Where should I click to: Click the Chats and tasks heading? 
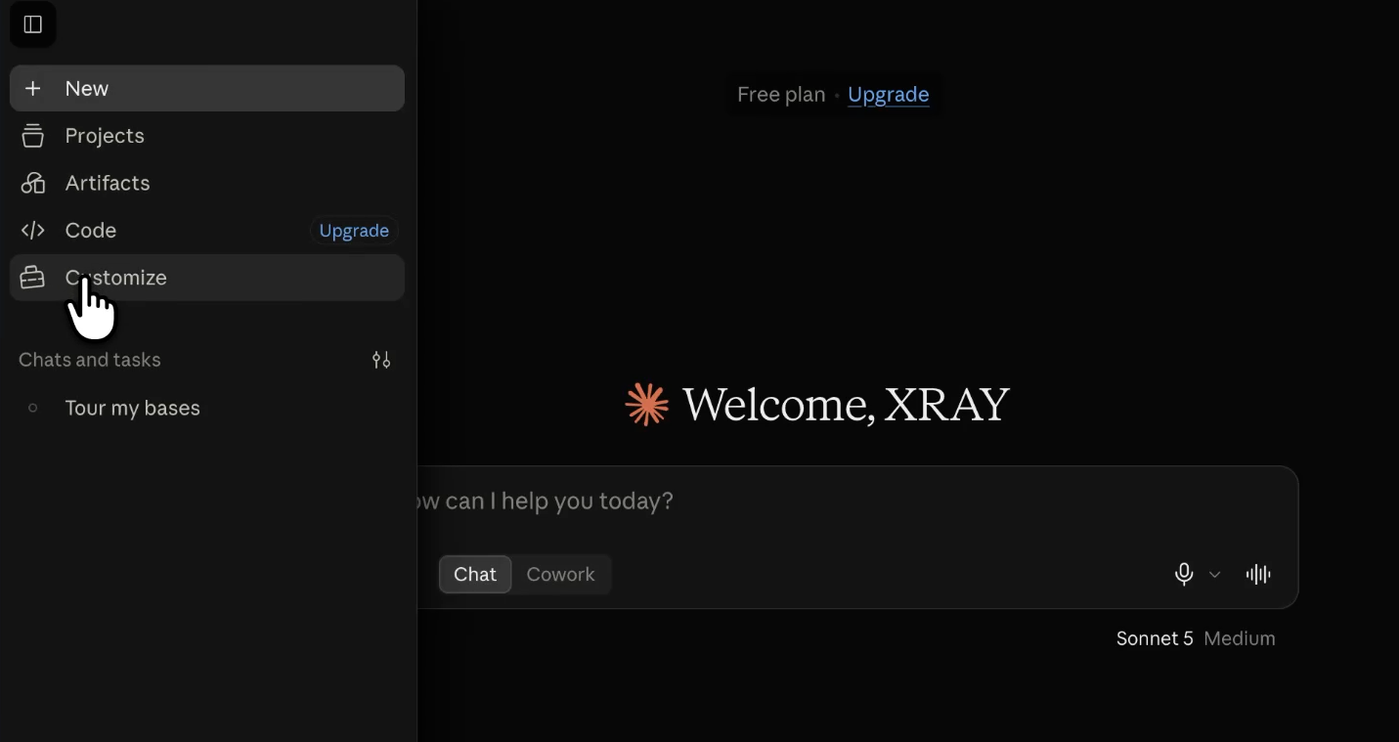click(x=90, y=360)
